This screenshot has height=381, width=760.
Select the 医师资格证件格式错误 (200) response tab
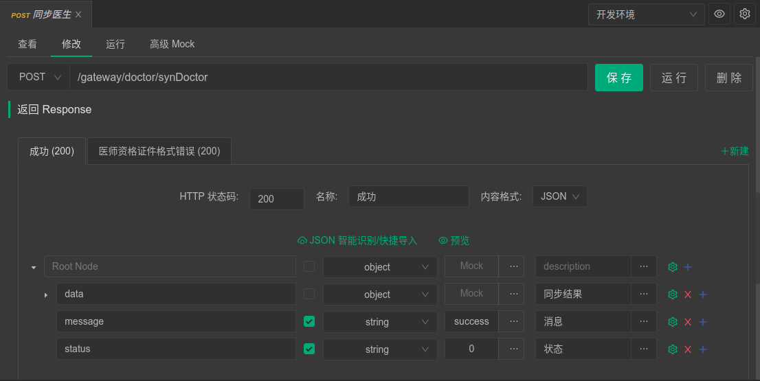(159, 151)
